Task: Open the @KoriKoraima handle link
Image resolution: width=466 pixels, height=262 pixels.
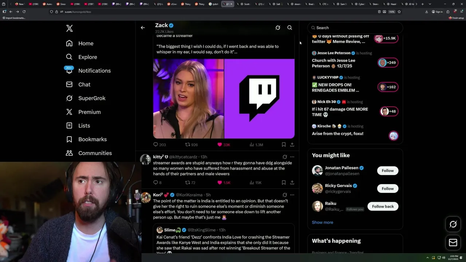Action: (189, 195)
